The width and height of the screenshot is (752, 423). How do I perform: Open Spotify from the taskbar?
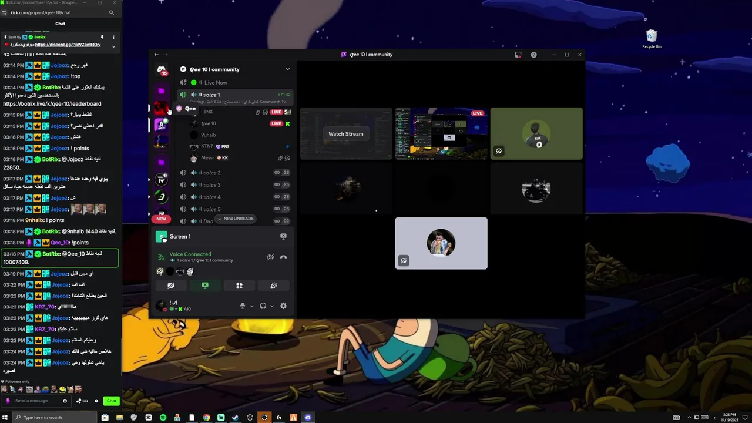pos(163,418)
